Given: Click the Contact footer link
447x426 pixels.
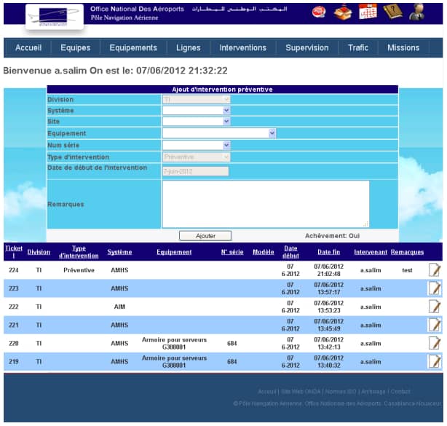Looking at the screenshot, I should click(x=400, y=392).
